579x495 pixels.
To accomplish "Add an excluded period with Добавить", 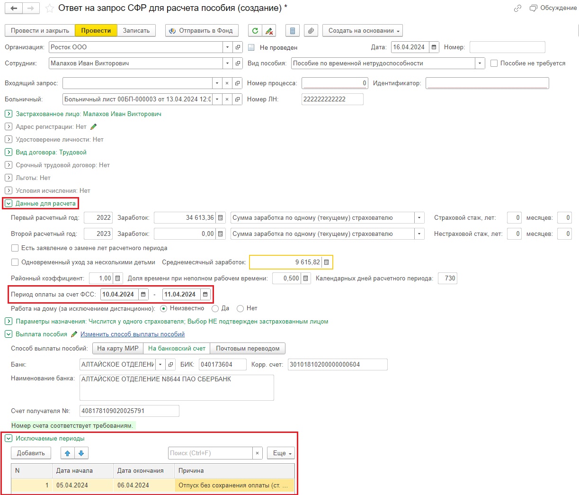I will (x=31, y=453).
